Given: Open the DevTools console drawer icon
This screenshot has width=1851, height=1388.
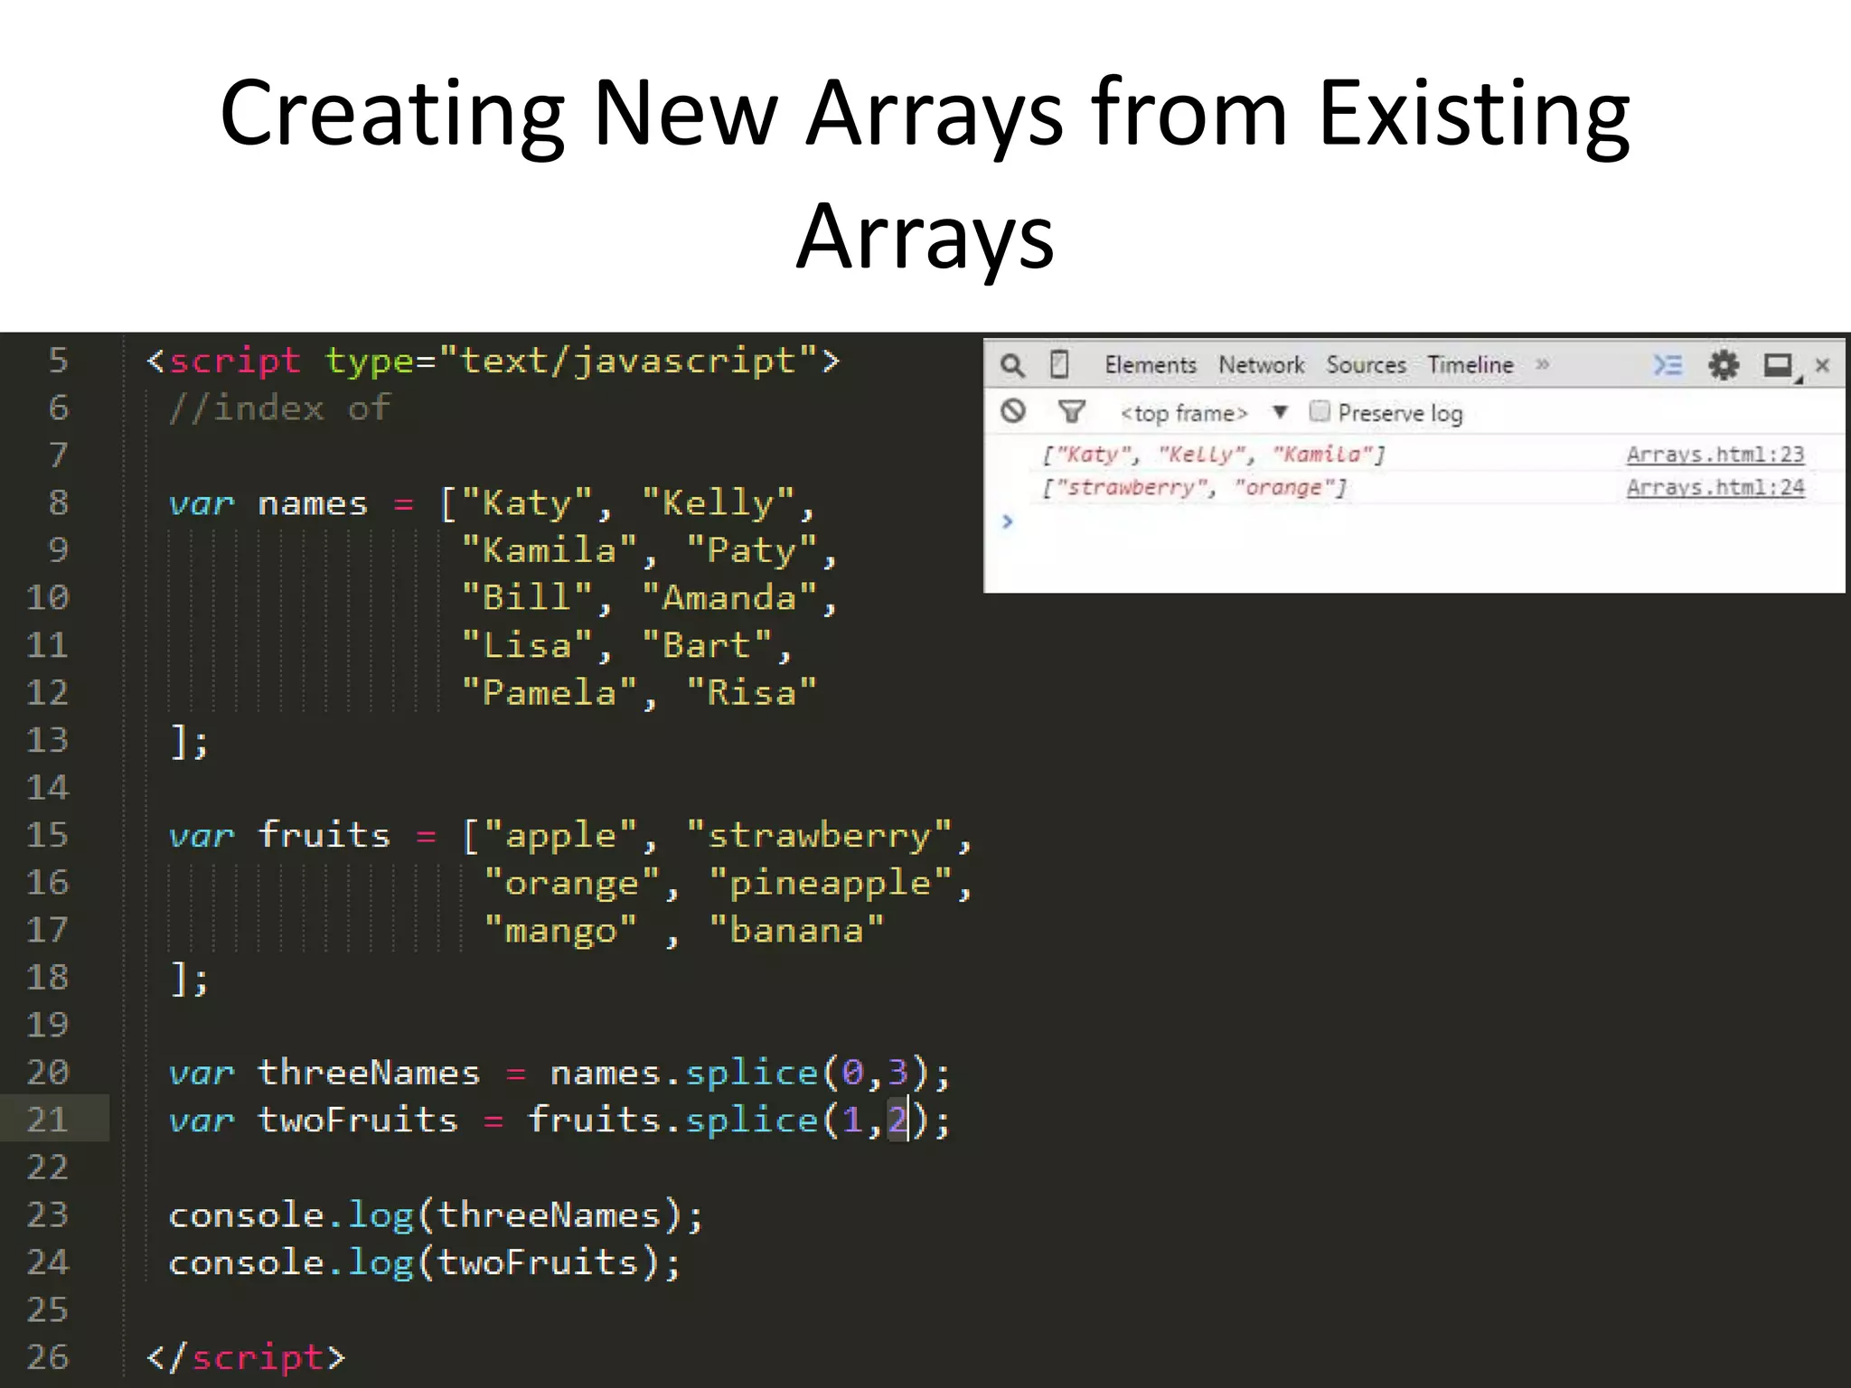Looking at the screenshot, I should [1668, 365].
